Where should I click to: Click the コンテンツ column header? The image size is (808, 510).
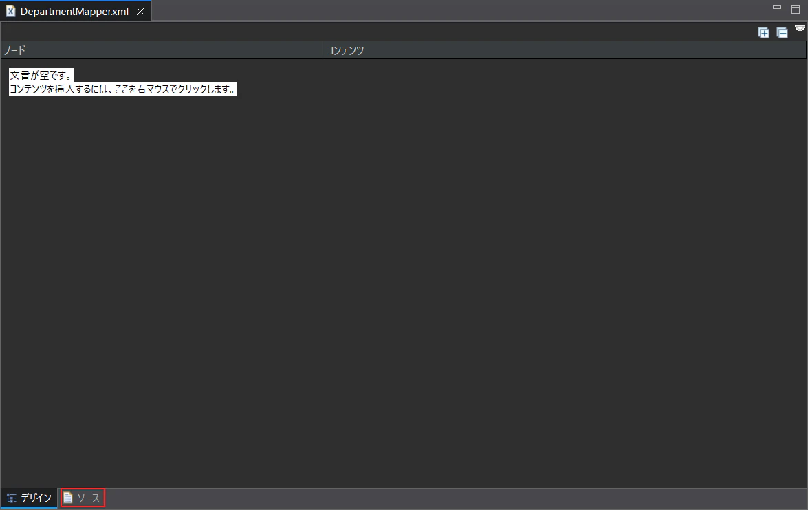pyautogui.click(x=565, y=50)
